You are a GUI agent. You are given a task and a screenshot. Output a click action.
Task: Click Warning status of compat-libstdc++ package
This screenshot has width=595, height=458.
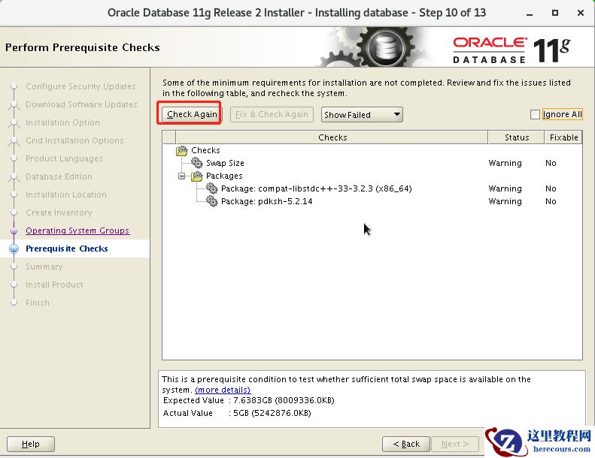pos(505,188)
